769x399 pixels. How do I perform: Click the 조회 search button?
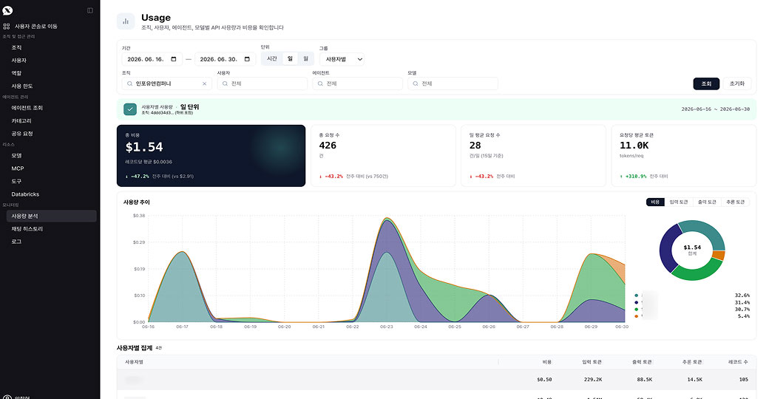click(x=706, y=83)
